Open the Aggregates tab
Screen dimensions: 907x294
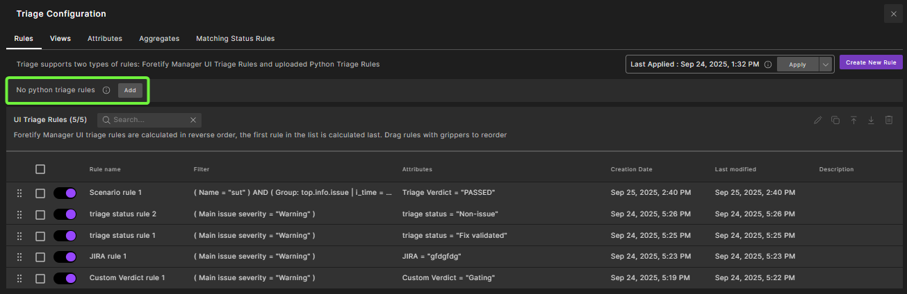pyautogui.click(x=159, y=39)
